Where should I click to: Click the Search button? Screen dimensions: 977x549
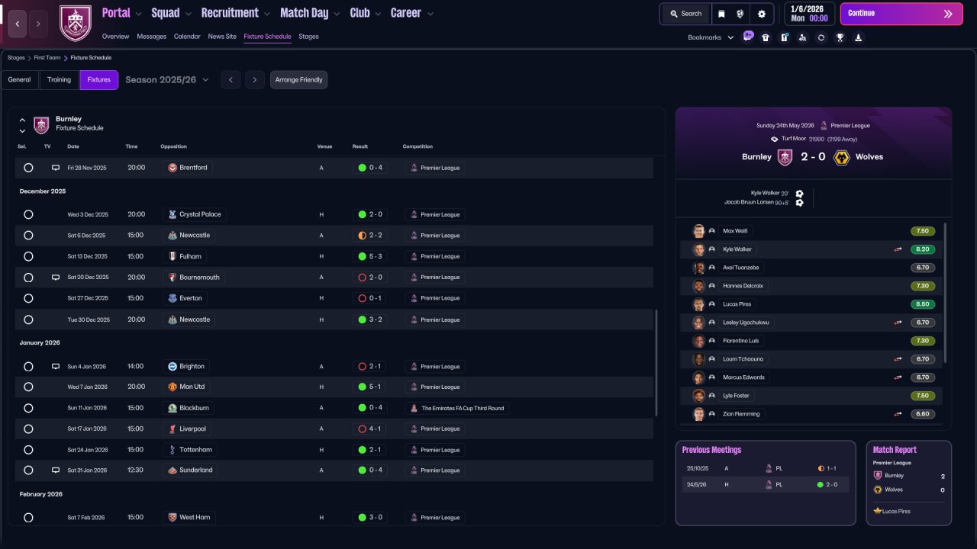click(685, 14)
